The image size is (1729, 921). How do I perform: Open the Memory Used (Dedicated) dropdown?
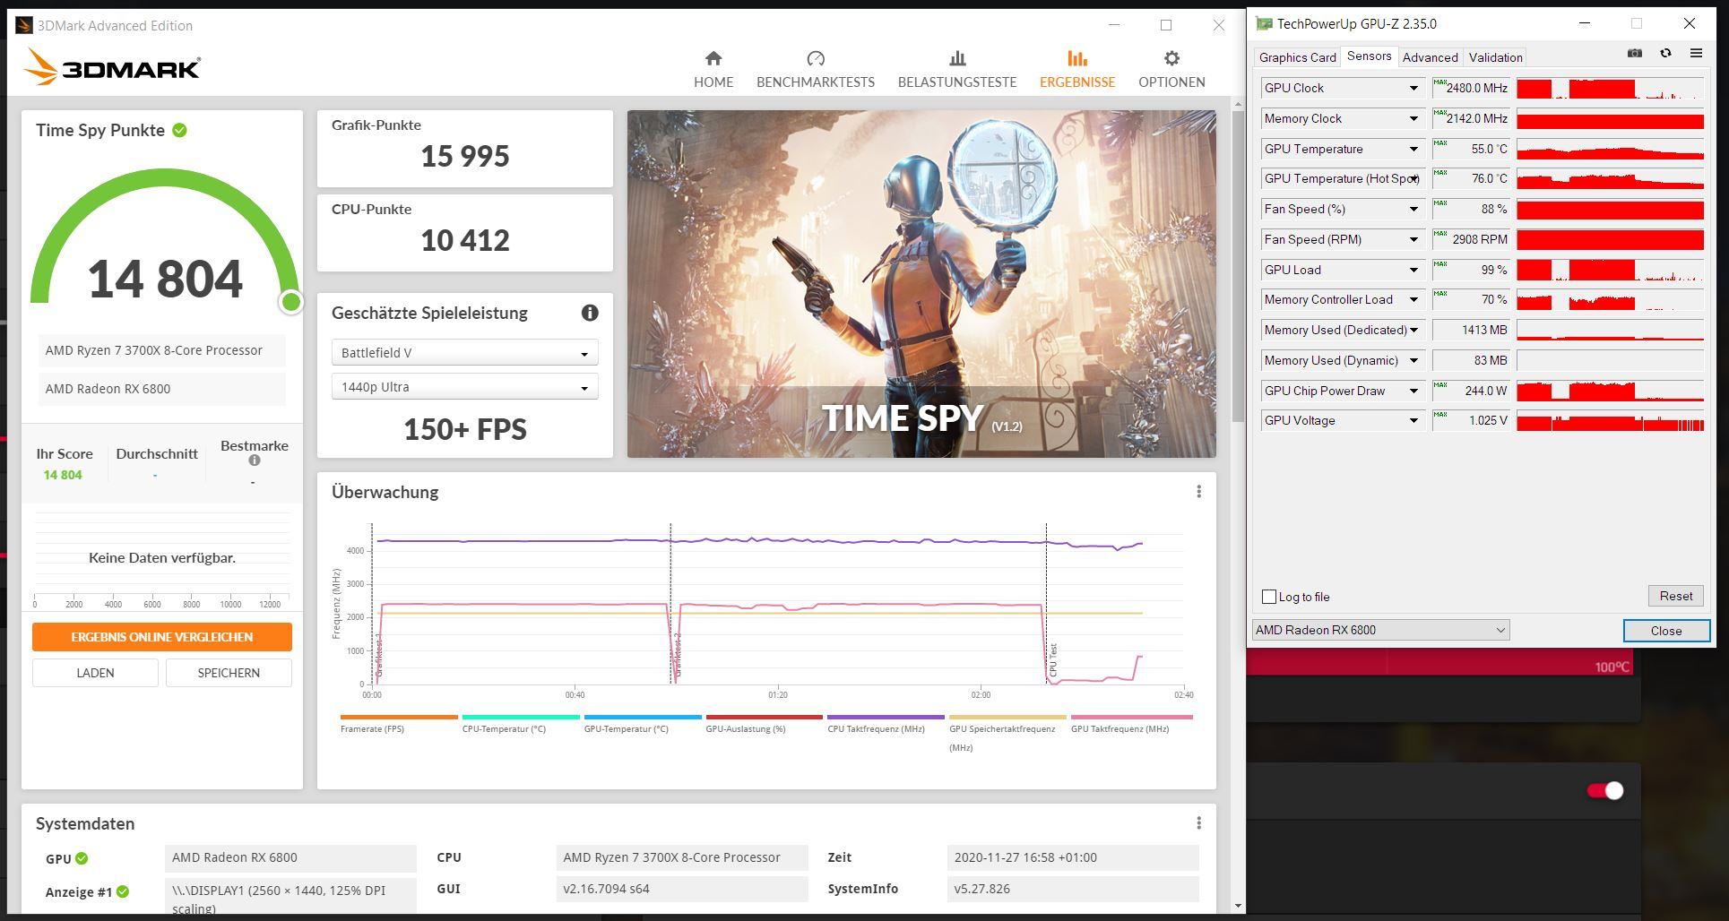(x=1413, y=330)
